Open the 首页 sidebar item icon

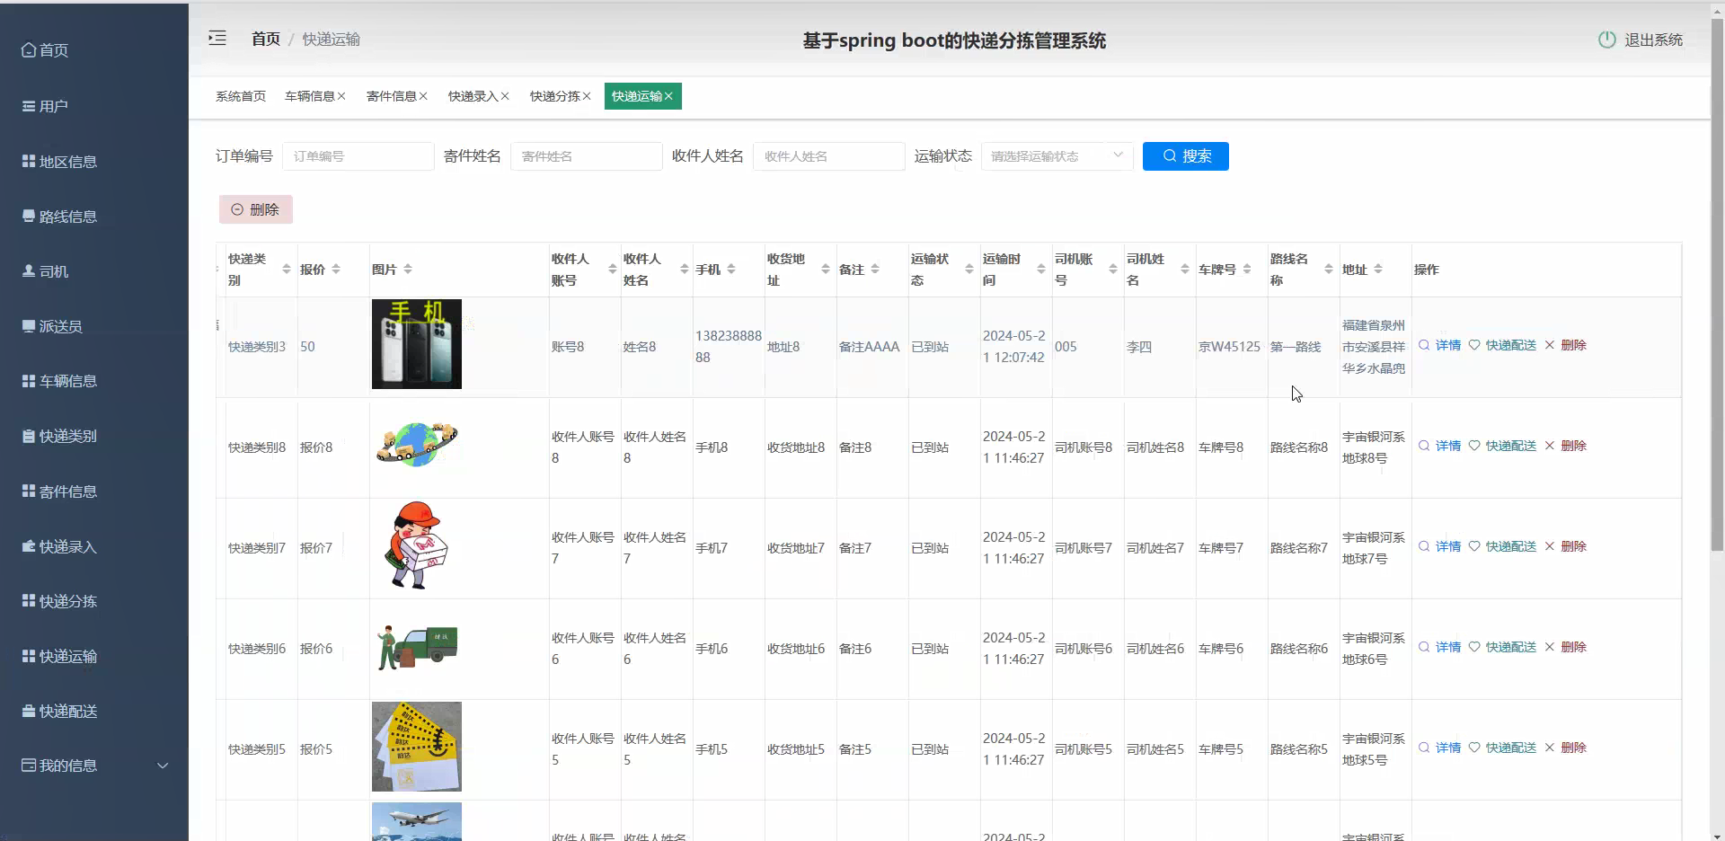(x=28, y=50)
